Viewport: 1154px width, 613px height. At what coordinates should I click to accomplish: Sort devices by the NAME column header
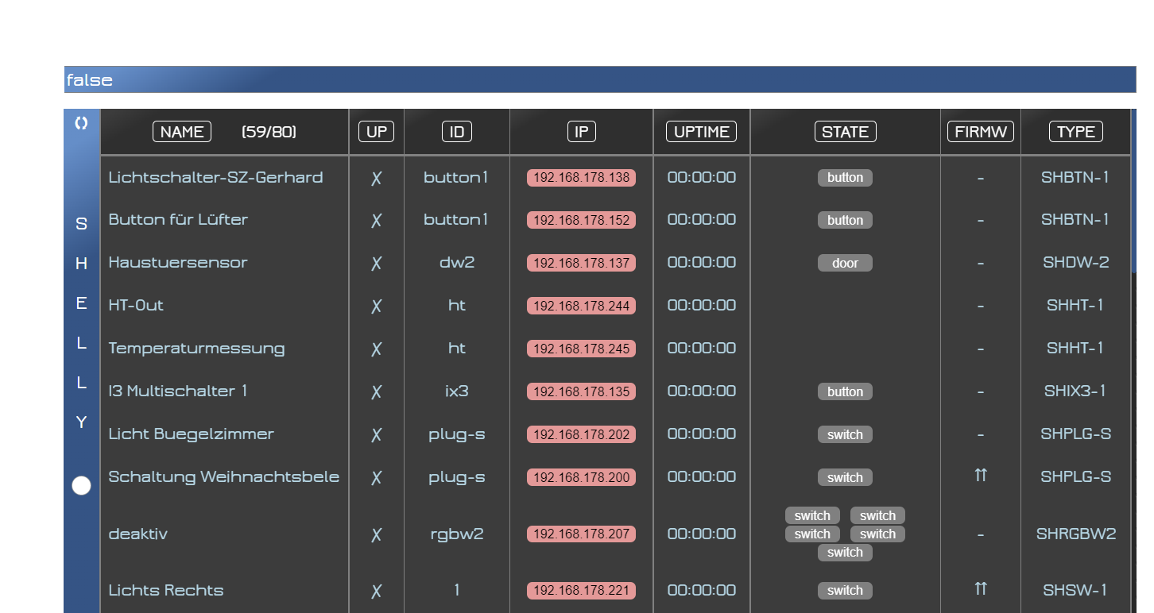coord(182,132)
